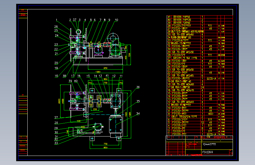Select FS1220.3 entry in parts list row 6
Image resolution: width=255 pixels, height=165 pixels.
tap(179, 120)
